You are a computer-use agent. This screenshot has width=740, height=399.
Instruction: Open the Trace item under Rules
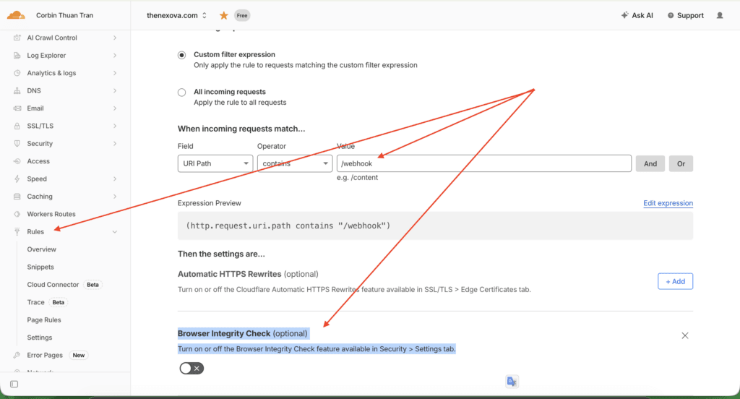coord(36,302)
